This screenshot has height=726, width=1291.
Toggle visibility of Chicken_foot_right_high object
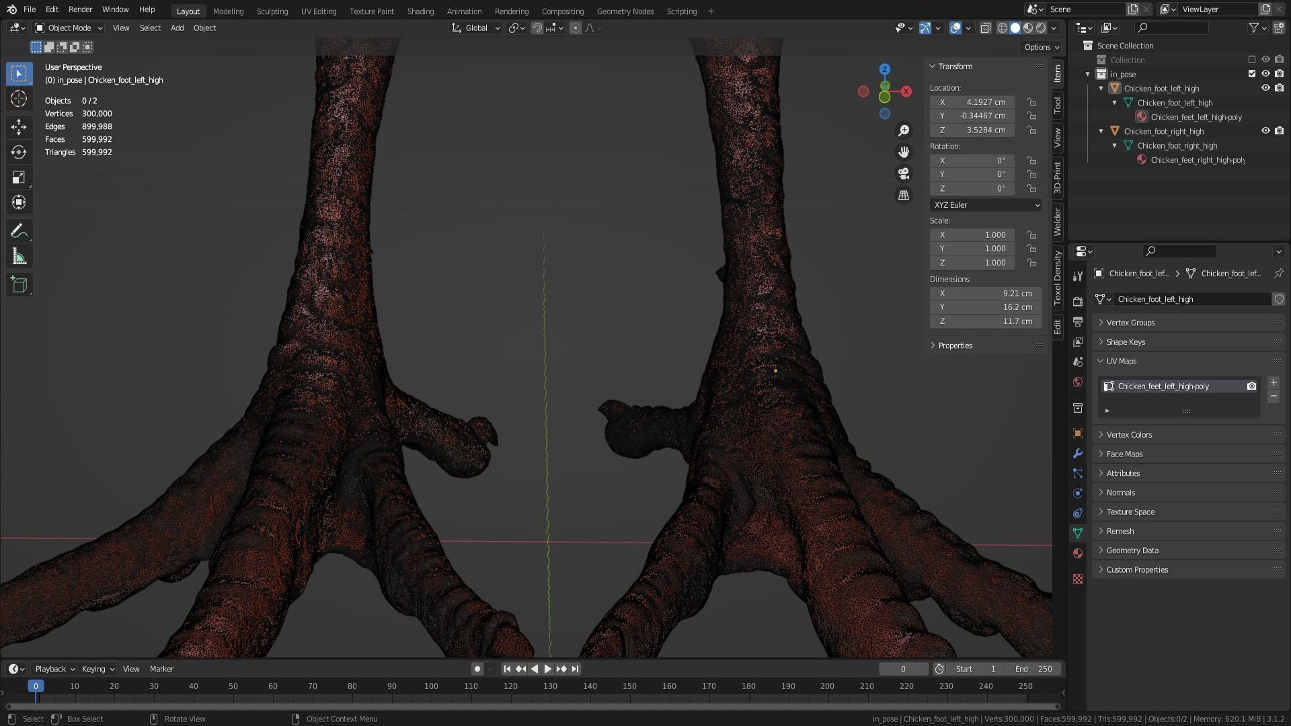click(x=1265, y=131)
